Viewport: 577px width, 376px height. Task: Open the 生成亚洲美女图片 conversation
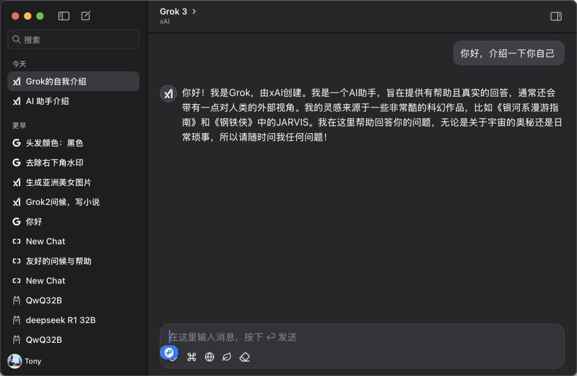coord(73,182)
